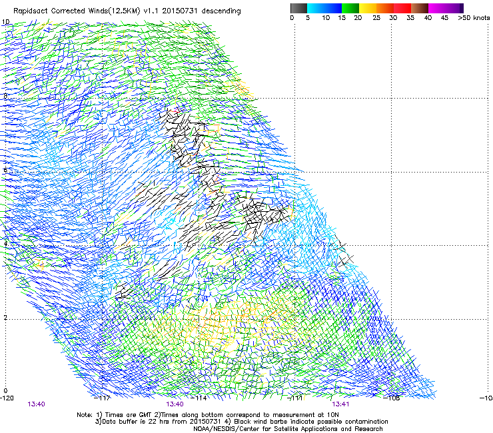
Task: Click the '30' label under the color bar
Action: (x=393, y=18)
